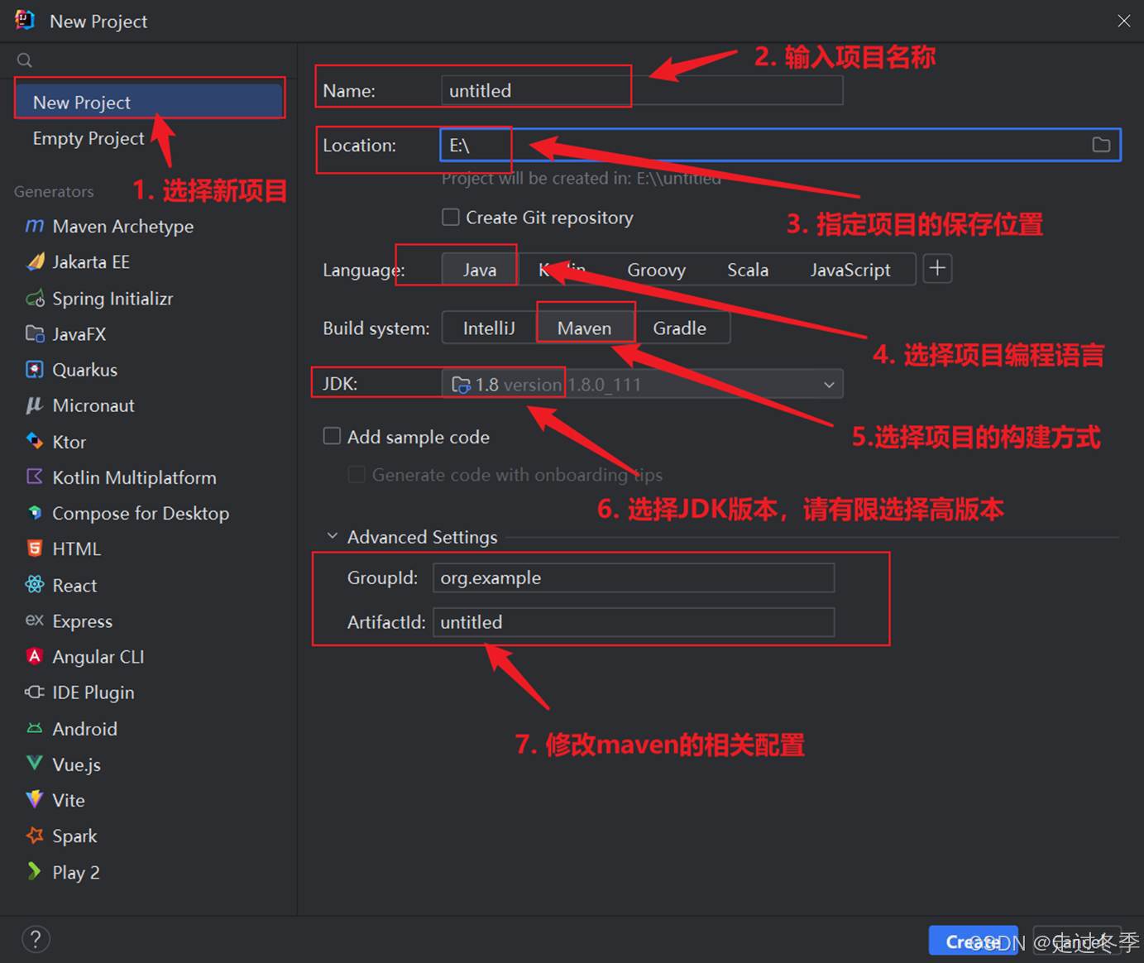Select the Spark generator icon

point(35,836)
